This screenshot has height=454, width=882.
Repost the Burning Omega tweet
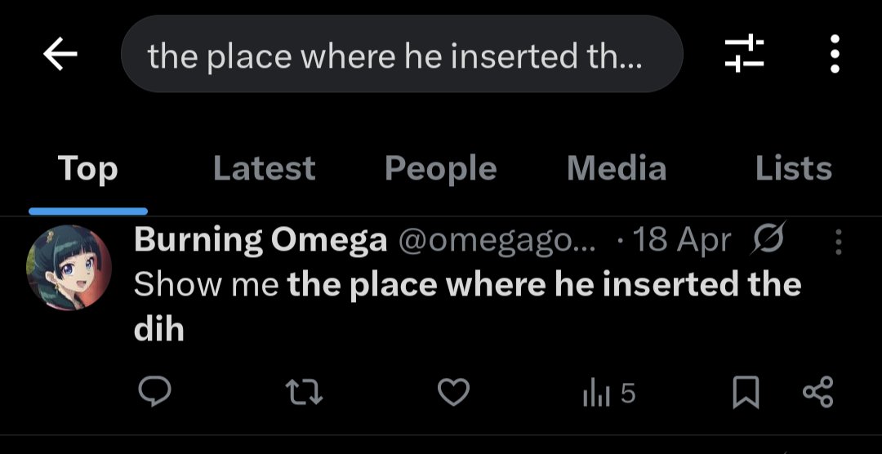point(305,392)
